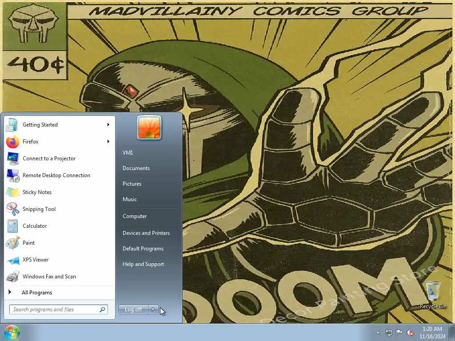Click the Windows Start orb

tap(12, 332)
